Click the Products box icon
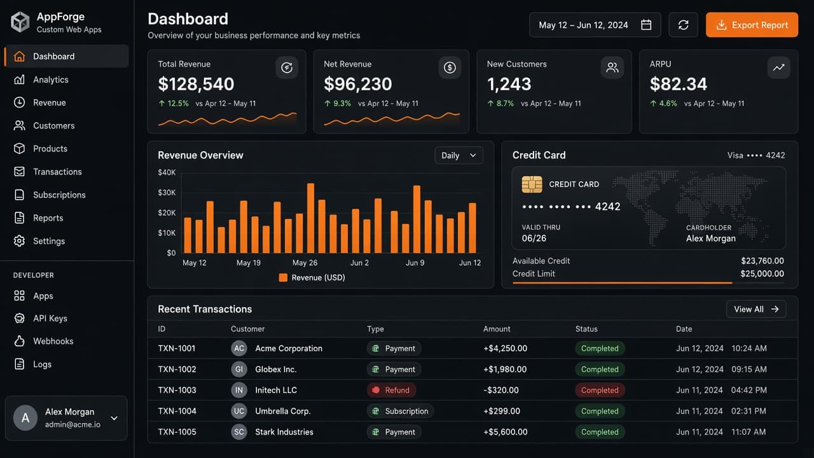This screenshot has height=458, width=814. click(20, 148)
